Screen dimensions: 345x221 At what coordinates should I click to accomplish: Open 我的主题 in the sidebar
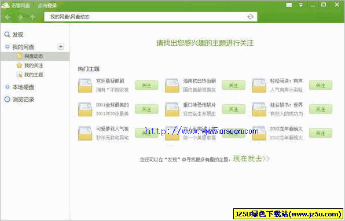[34, 75]
